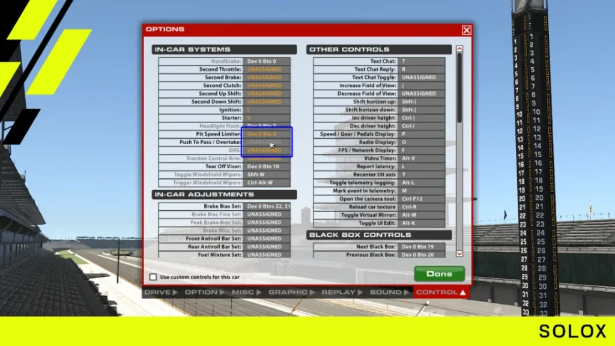Edit Reload car texture binding

pyautogui.click(x=422, y=207)
